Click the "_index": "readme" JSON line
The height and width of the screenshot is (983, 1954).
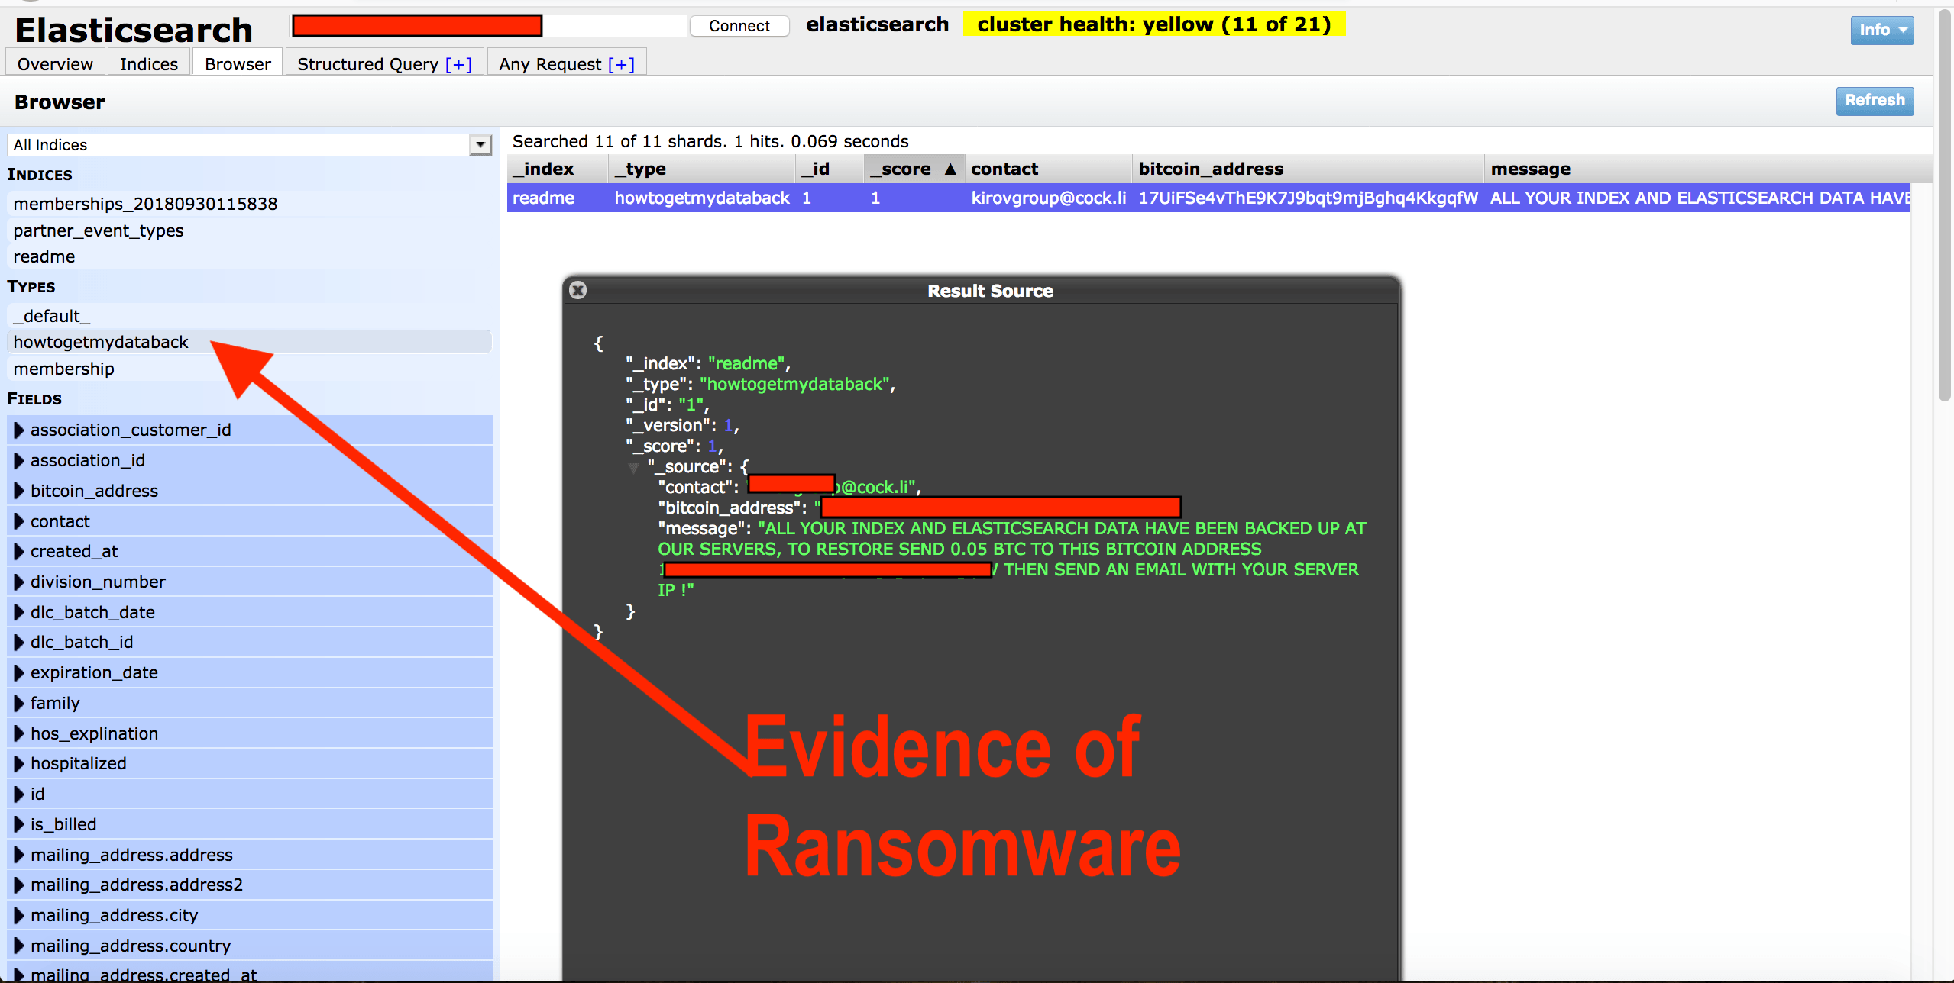point(708,363)
